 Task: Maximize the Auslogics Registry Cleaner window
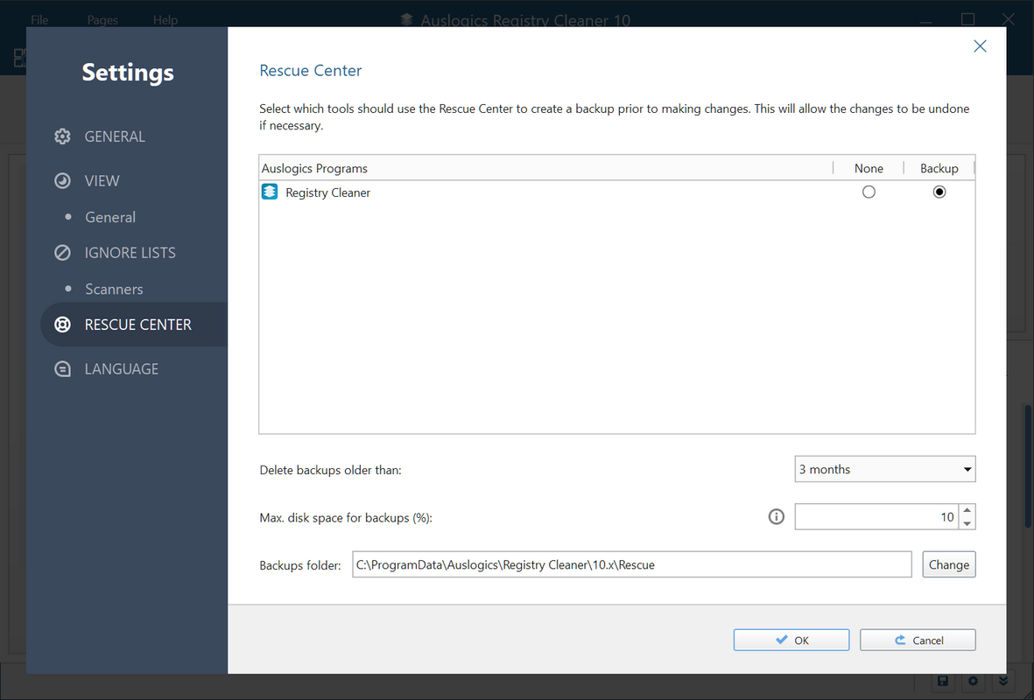click(x=967, y=19)
